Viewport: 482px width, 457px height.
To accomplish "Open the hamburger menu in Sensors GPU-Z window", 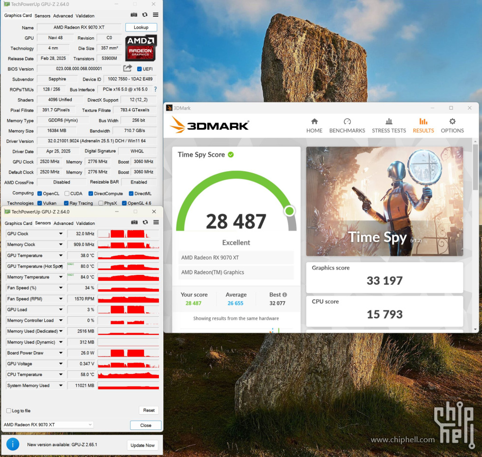I will pos(156,222).
